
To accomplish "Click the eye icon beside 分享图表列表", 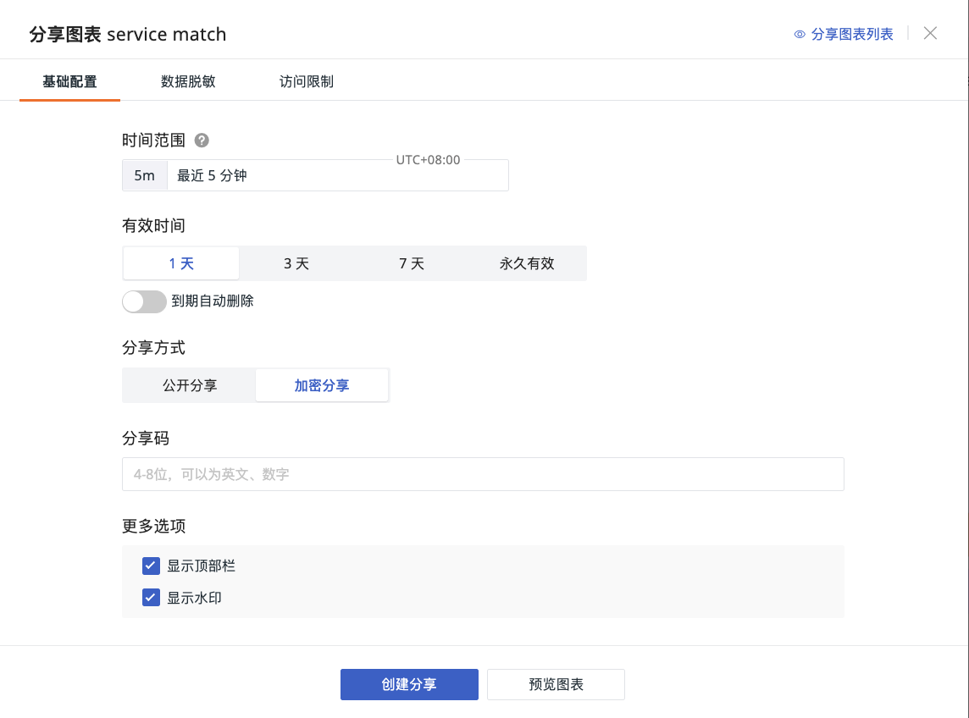I will (x=799, y=35).
